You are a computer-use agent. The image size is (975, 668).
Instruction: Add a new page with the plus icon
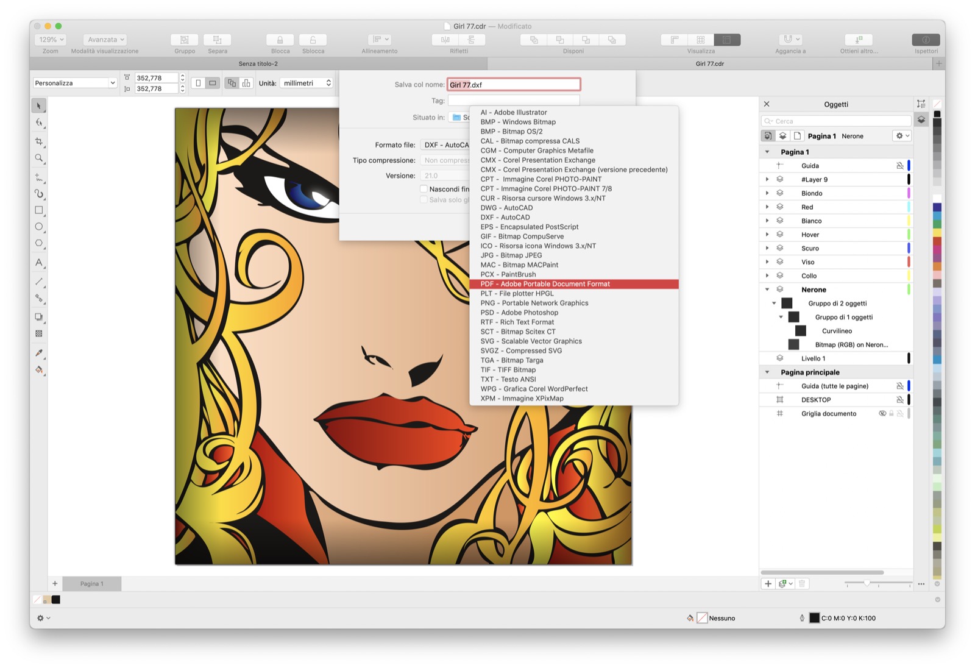tap(55, 584)
